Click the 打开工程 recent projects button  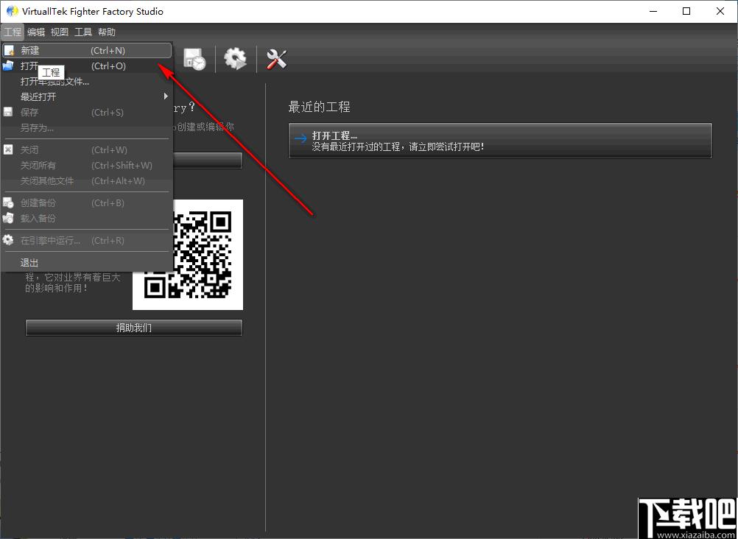pos(500,141)
